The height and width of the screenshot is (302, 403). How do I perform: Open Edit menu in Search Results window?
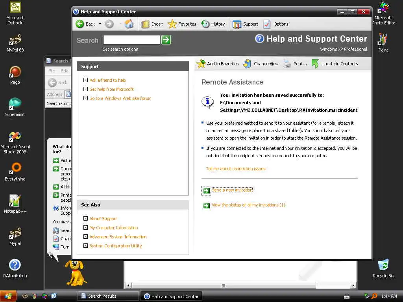tap(65, 71)
